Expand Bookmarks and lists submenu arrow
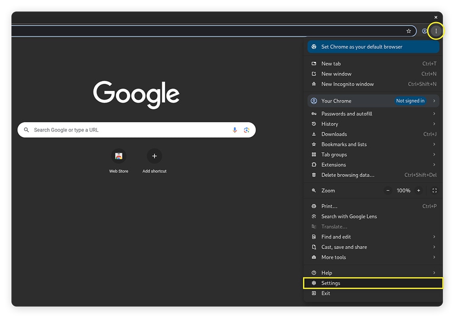Viewport: 454px width, 317px height. pyautogui.click(x=434, y=144)
